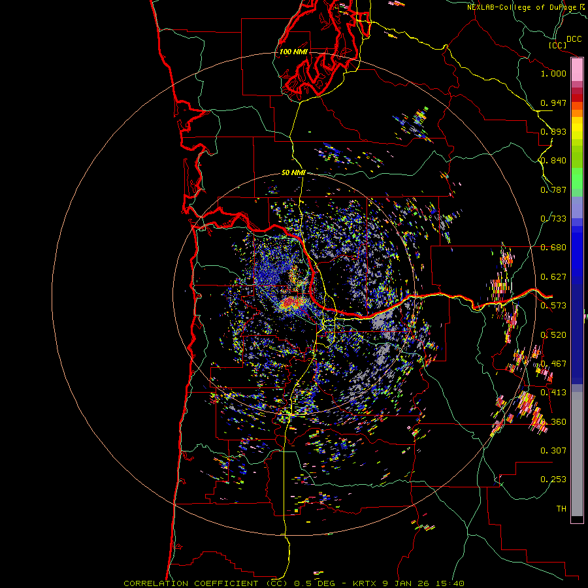Select the 0.627 scale label

pyautogui.click(x=553, y=277)
